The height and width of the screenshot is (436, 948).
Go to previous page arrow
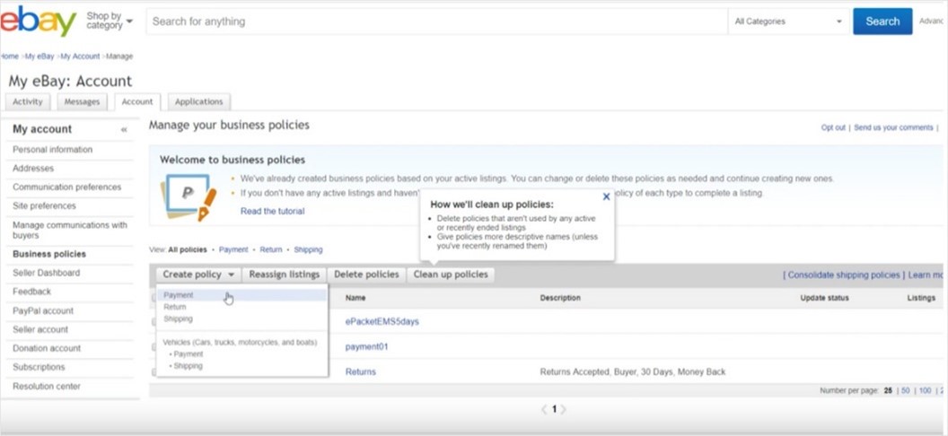click(543, 409)
